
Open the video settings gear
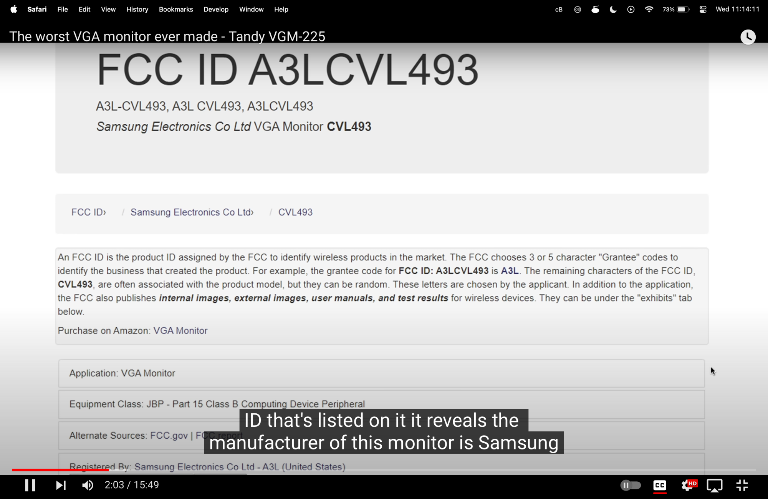687,485
